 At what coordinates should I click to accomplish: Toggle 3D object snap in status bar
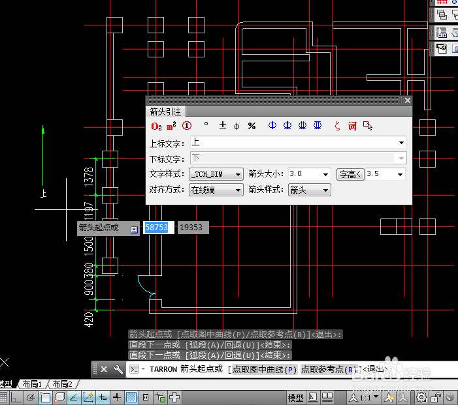(x=59, y=397)
